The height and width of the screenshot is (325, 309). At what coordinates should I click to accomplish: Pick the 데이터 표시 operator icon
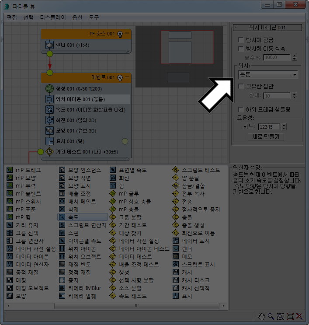click(x=175, y=241)
